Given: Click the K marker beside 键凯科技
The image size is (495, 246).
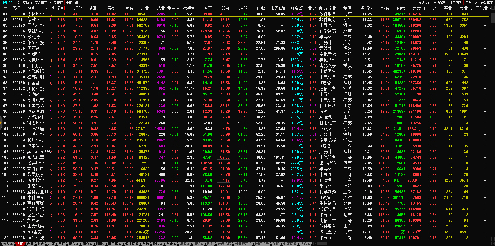Looking at the screenshot, I should point(51,32).
